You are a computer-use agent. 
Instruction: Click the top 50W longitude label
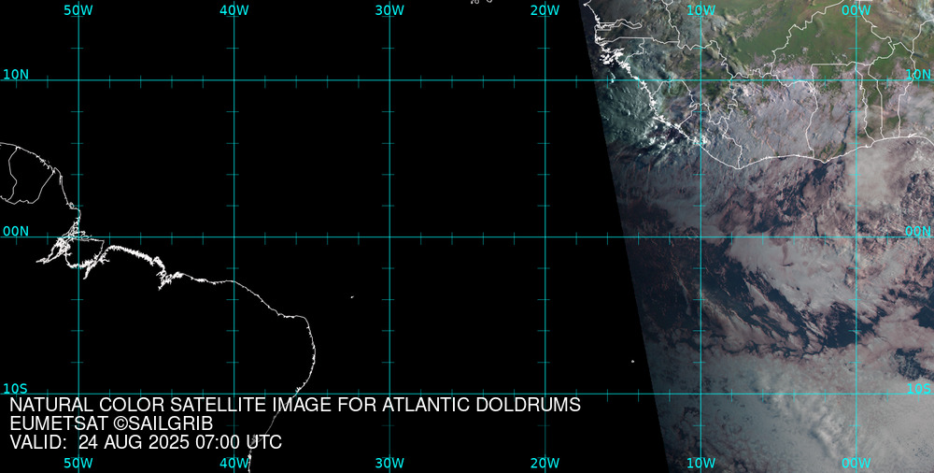click(x=78, y=10)
